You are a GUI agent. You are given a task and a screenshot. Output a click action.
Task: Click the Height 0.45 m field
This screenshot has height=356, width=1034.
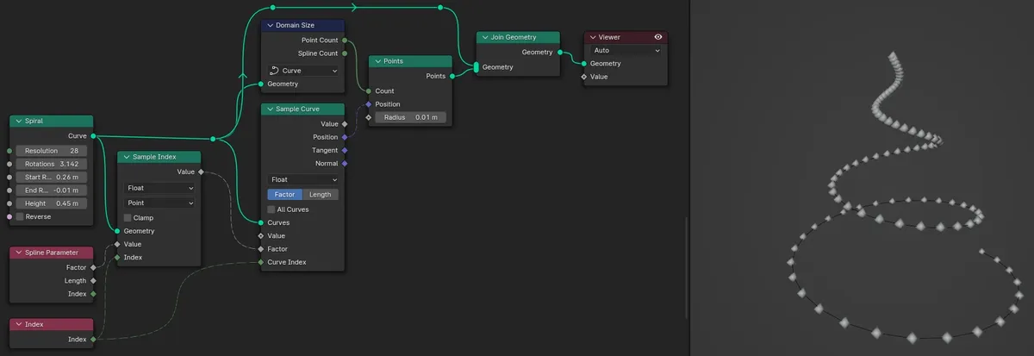[x=51, y=203]
